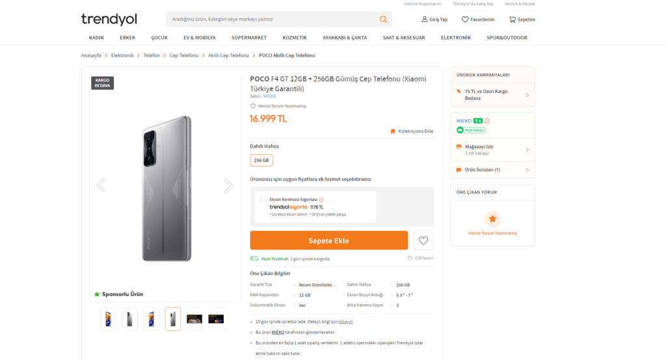
Task: Select the first product thumbnail image
Action: click(109, 319)
